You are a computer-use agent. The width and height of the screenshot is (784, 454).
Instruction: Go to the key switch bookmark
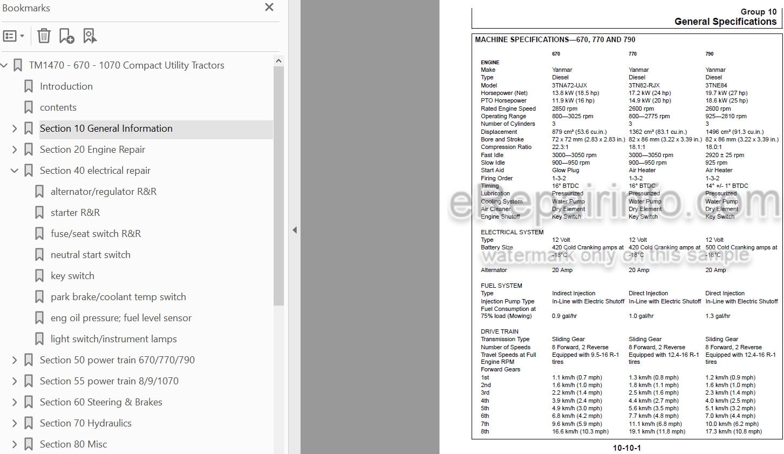[x=72, y=276]
